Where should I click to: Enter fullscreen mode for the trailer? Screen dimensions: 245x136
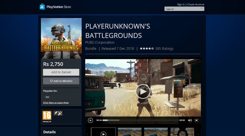coord(196,120)
